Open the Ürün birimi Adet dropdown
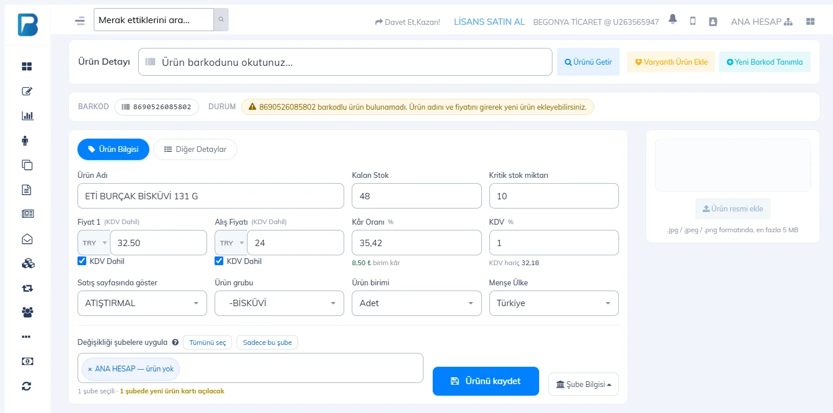 click(417, 303)
